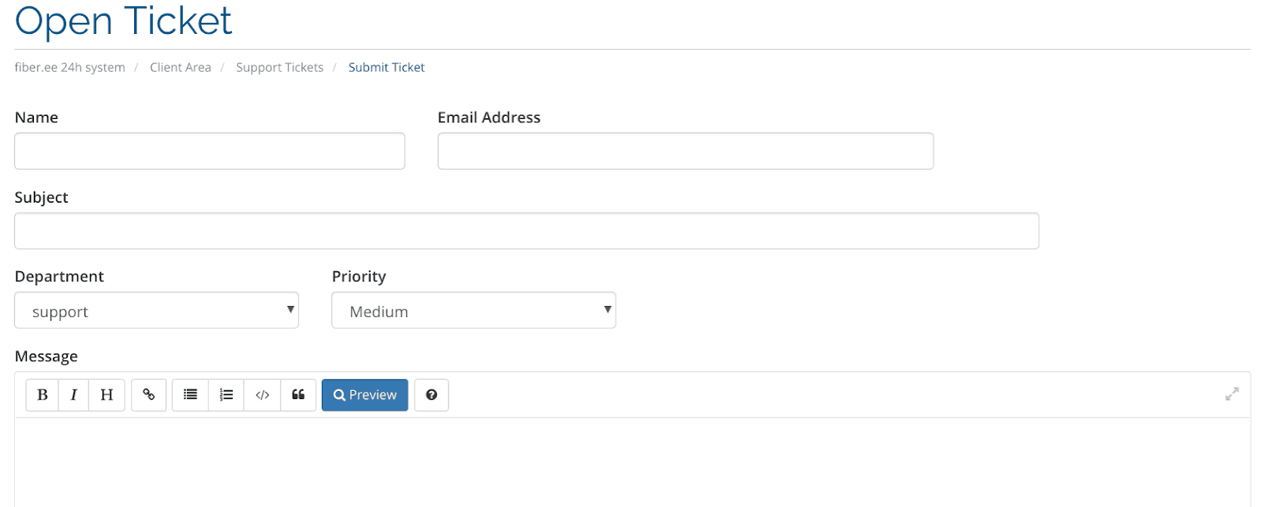
Task: Focus the Name input field
Action: click(210, 151)
